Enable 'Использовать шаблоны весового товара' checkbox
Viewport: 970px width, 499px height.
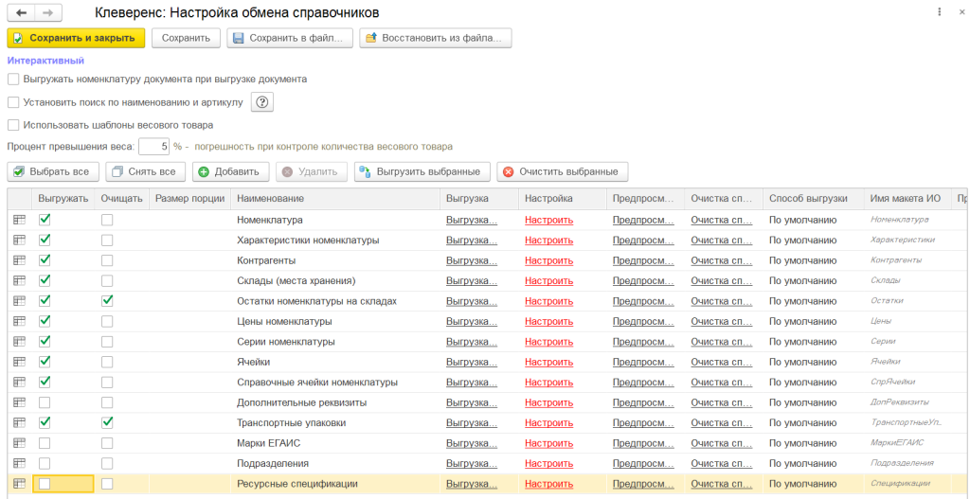[13, 125]
